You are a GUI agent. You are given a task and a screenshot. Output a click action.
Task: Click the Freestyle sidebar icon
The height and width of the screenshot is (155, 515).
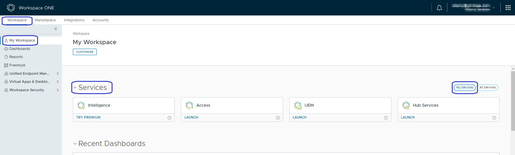[x=6, y=65]
